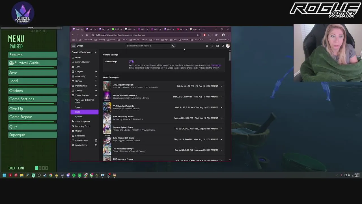Image resolution: width=362 pixels, height=204 pixels.
Task: Open Stream Manager from sidebar
Action: (85, 62)
